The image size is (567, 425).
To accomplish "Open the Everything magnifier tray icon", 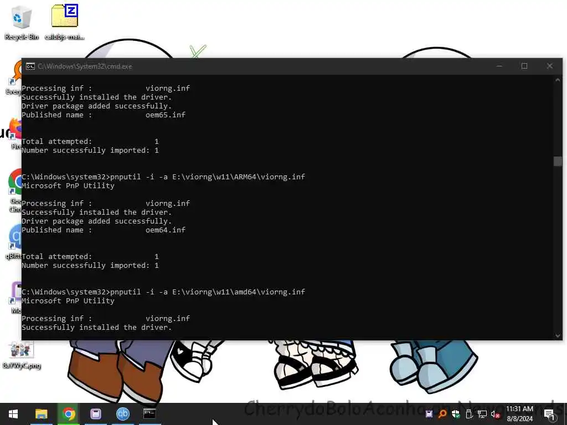I will pos(442,414).
